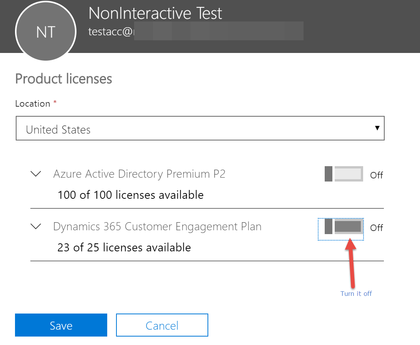The height and width of the screenshot is (345, 420).
Task: Cancel the product license edits
Action: pos(162,325)
